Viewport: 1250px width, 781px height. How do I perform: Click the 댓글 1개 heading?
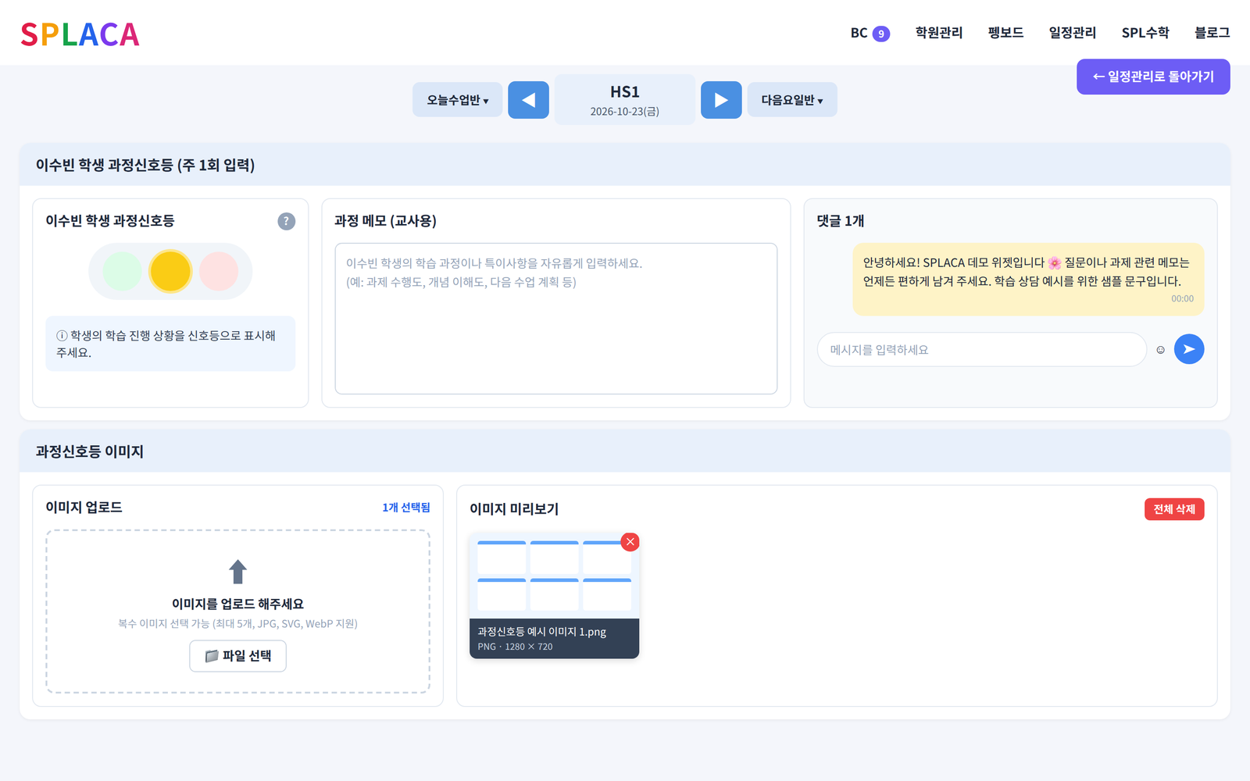click(x=841, y=221)
